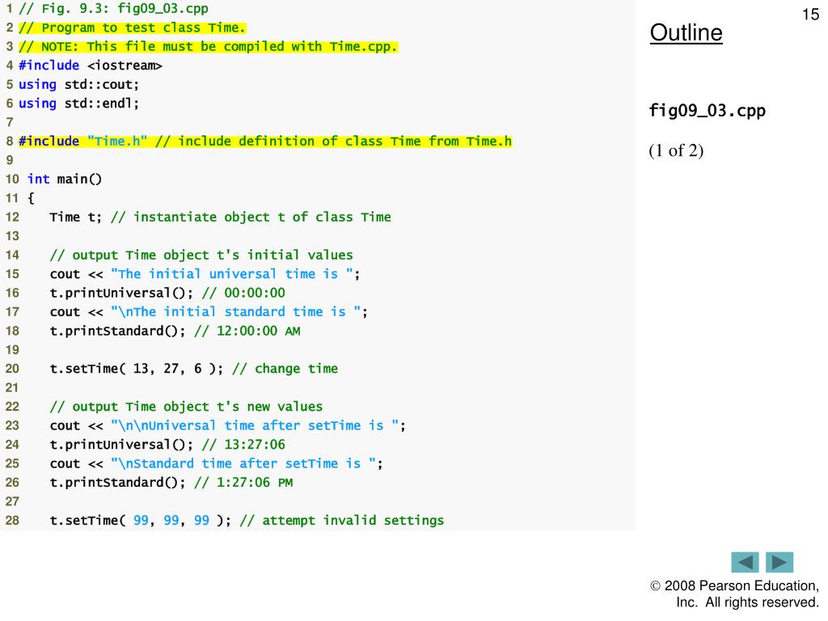828x621 pixels.
Task: Click string 'Universal time after setTime is'
Action: (255, 425)
